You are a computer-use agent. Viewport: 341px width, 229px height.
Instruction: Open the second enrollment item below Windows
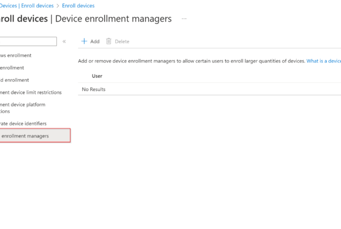(13, 68)
